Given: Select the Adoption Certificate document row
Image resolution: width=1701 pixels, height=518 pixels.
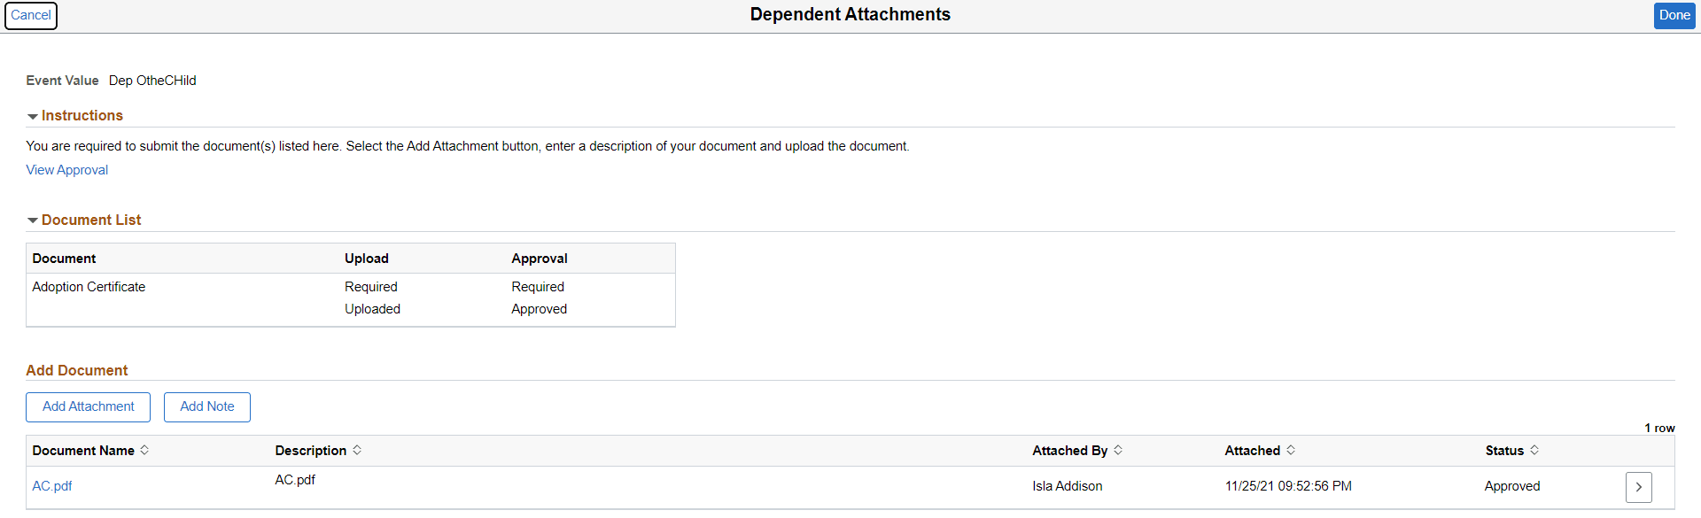Looking at the screenshot, I should point(89,287).
